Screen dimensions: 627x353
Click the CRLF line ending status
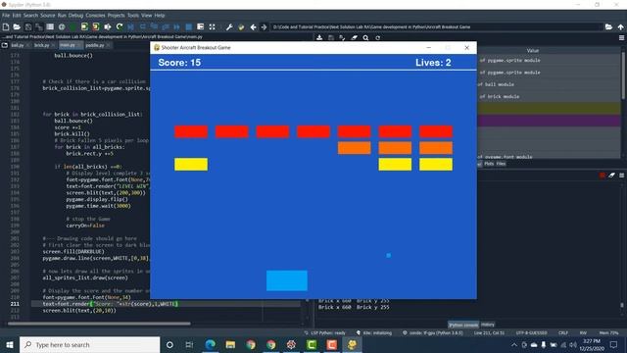click(x=563, y=333)
